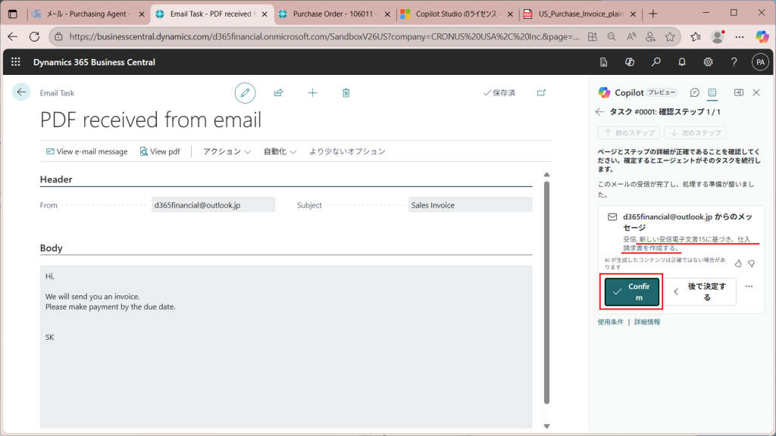Click the pencil edit icon

(245, 93)
